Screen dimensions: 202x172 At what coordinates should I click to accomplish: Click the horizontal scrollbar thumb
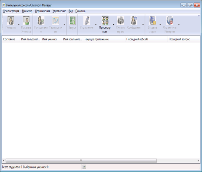pos(81,161)
